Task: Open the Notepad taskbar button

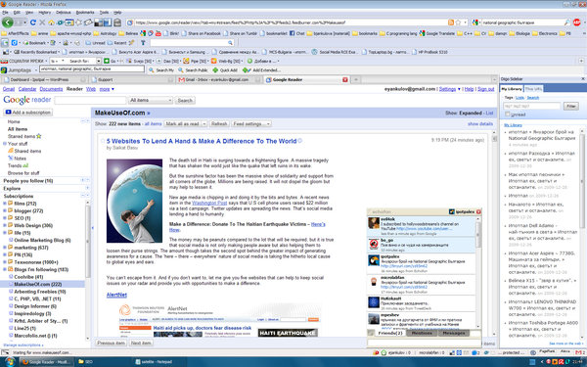Action: point(154,362)
